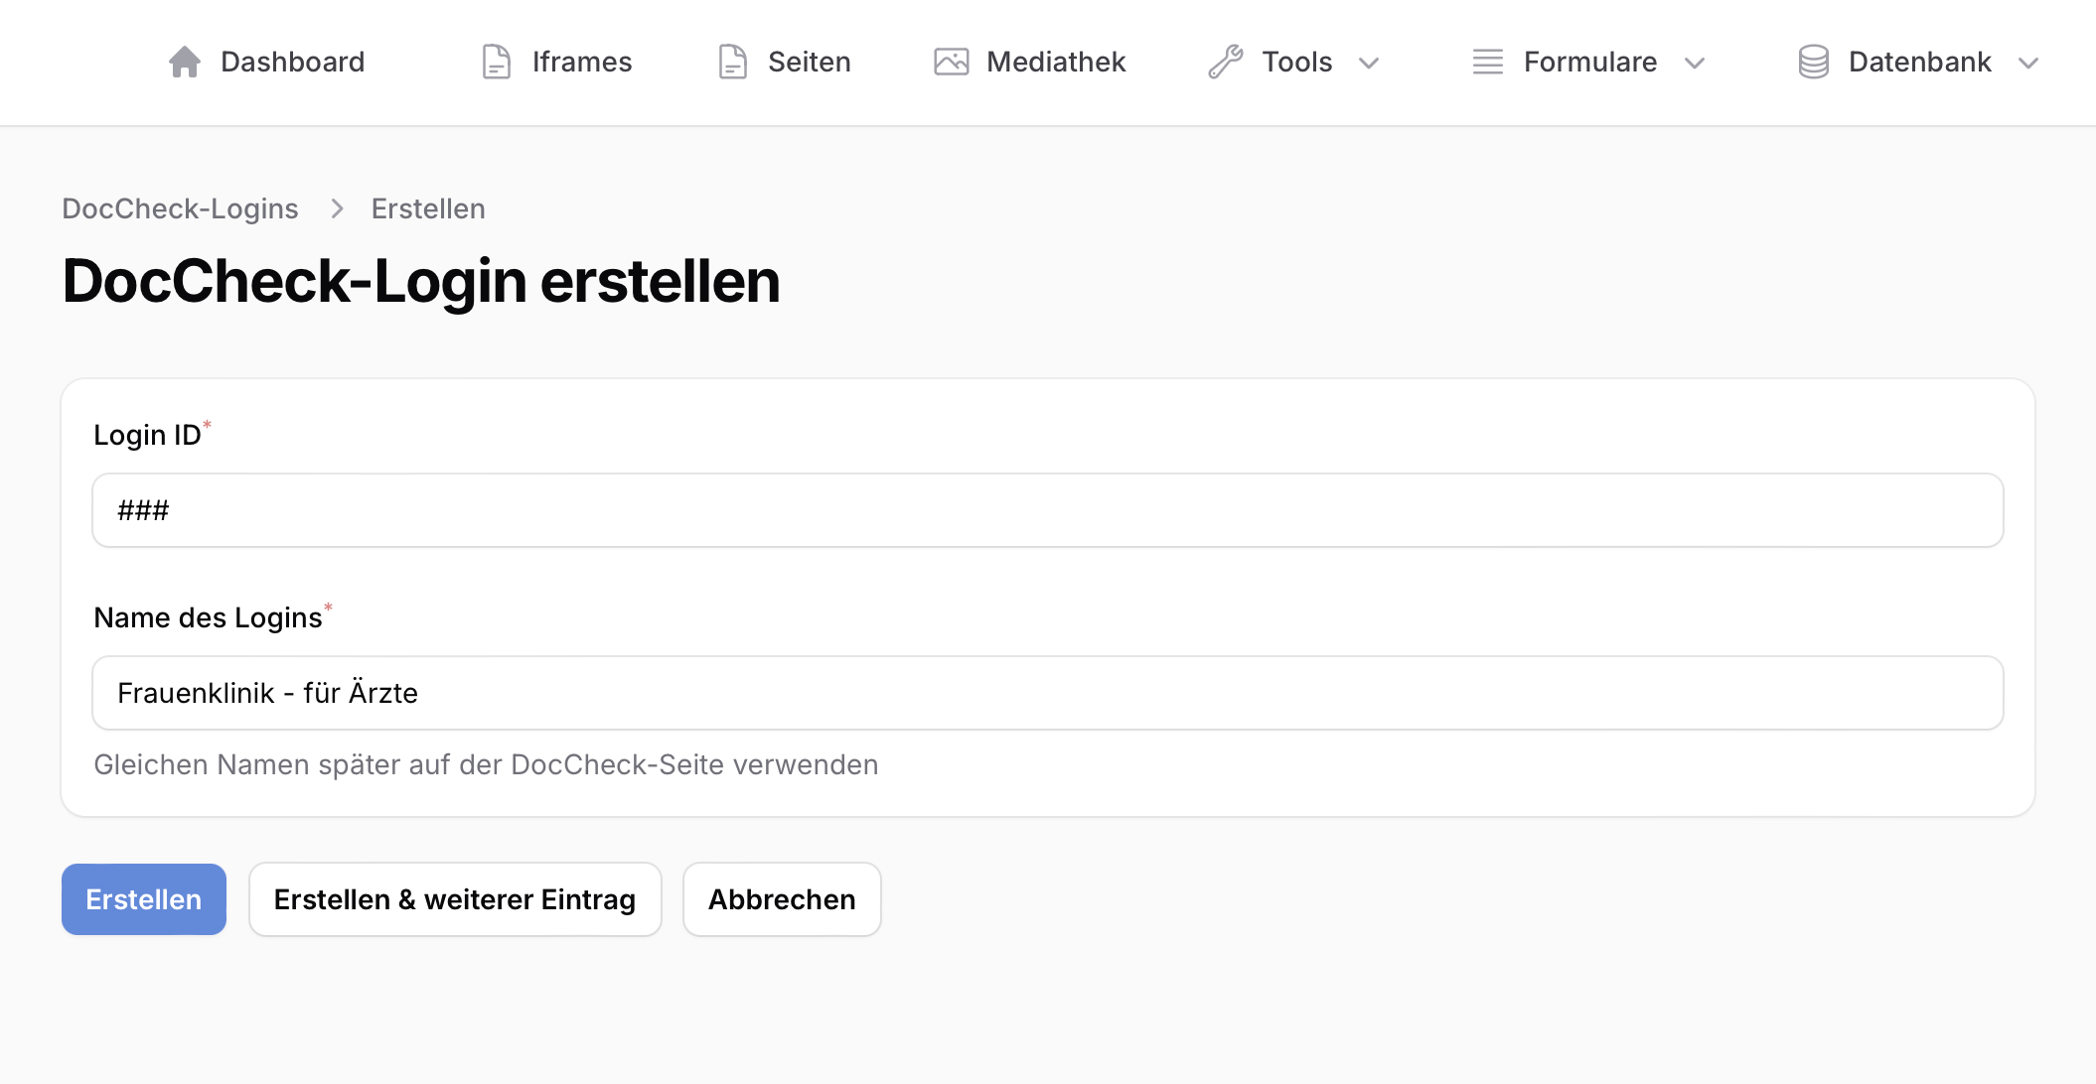The width and height of the screenshot is (2096, 1084).
Task: Click the Tools wrench icon
Action: (x=1226, y=62)
